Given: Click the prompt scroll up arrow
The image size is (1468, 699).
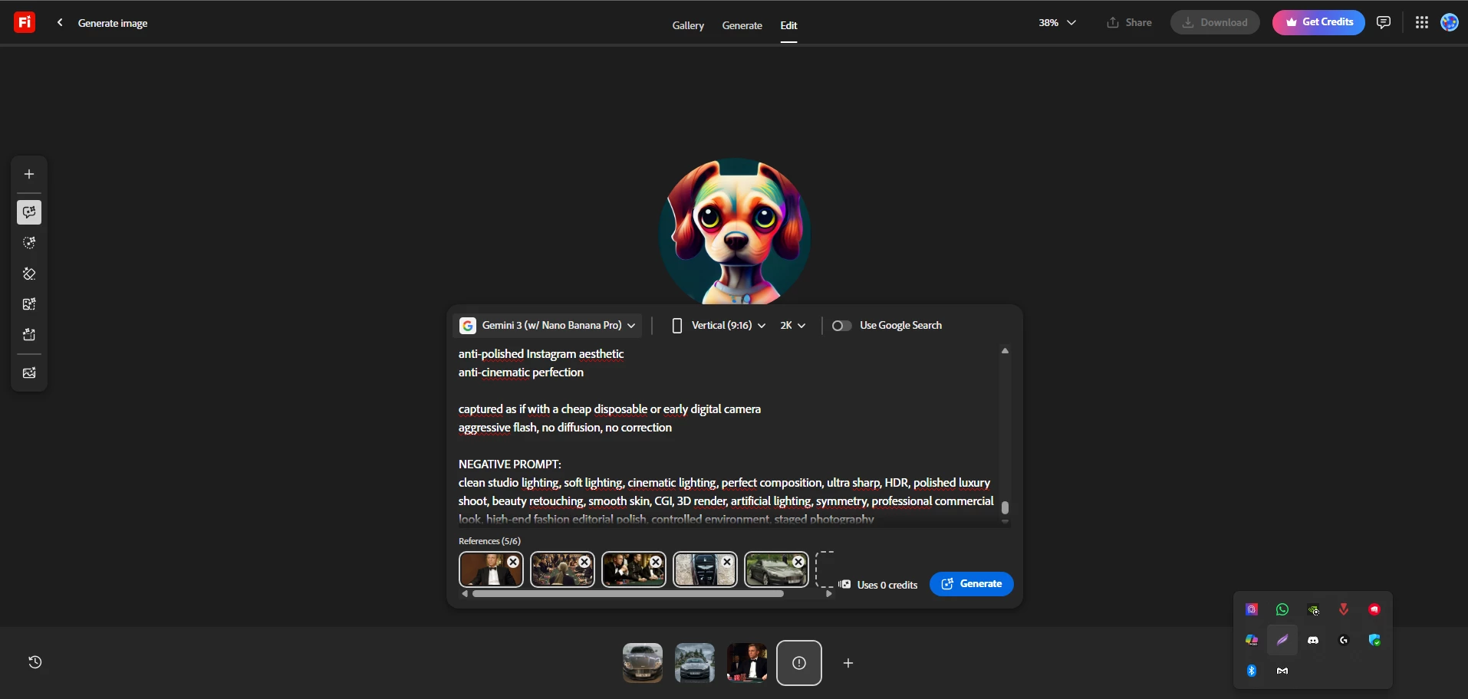Looking at the screenshot, I should (x=1005, y=350).
